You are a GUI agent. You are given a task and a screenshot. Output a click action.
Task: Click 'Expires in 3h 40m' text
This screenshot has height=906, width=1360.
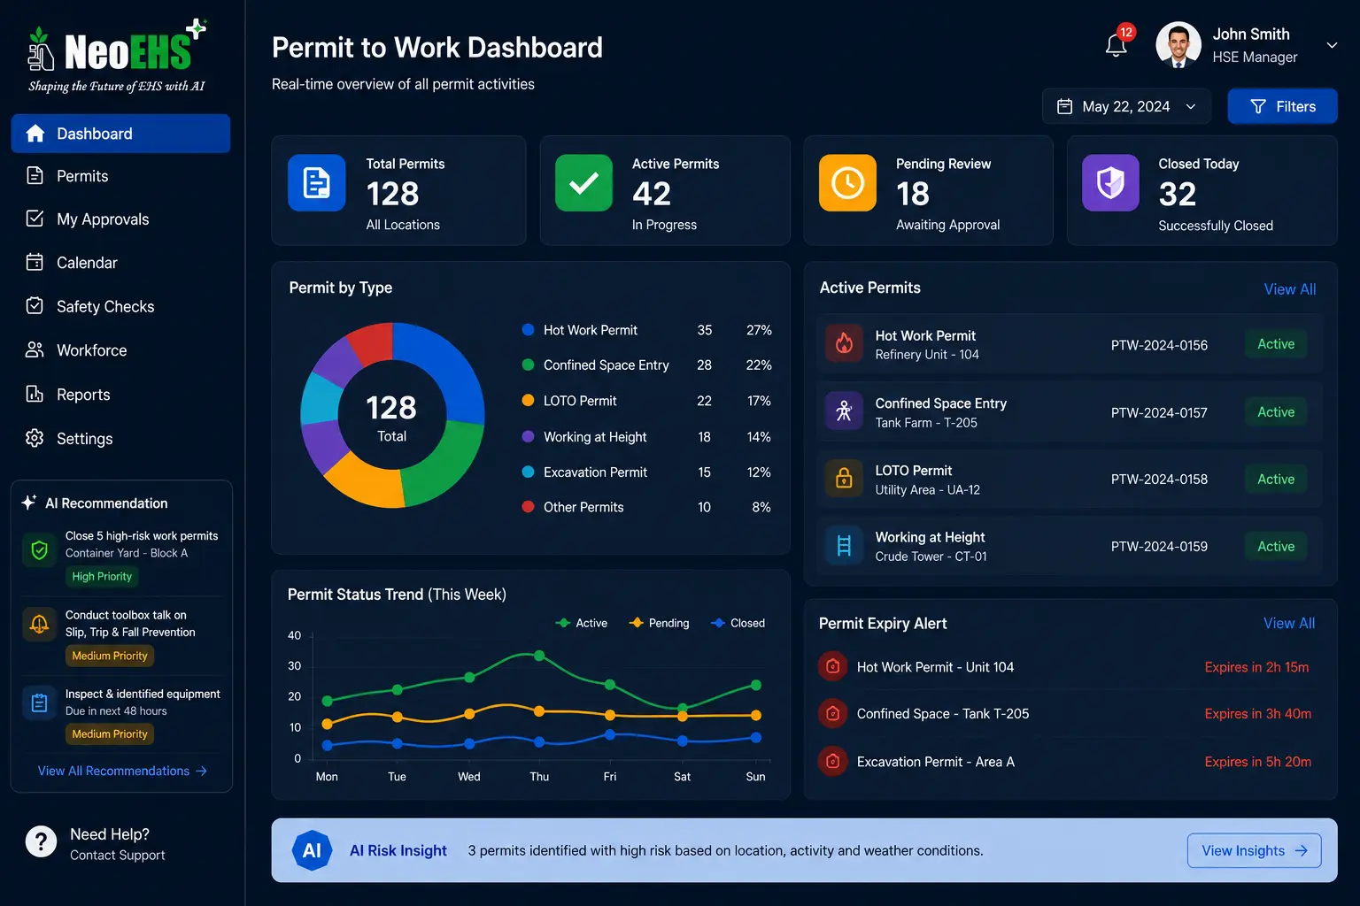(x=1257, y=713)
